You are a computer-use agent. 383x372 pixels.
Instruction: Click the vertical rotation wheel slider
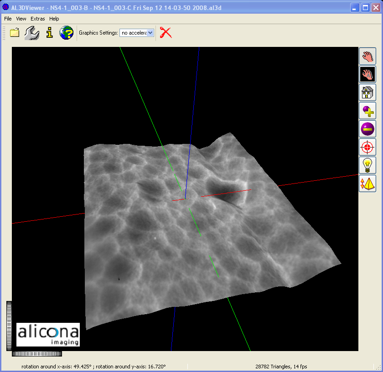[x=9, y=326]
